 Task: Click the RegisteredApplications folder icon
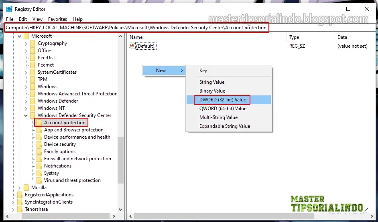(x=20, y=195)
